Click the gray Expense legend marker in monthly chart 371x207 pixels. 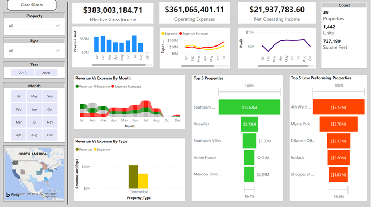click(95, 87)
